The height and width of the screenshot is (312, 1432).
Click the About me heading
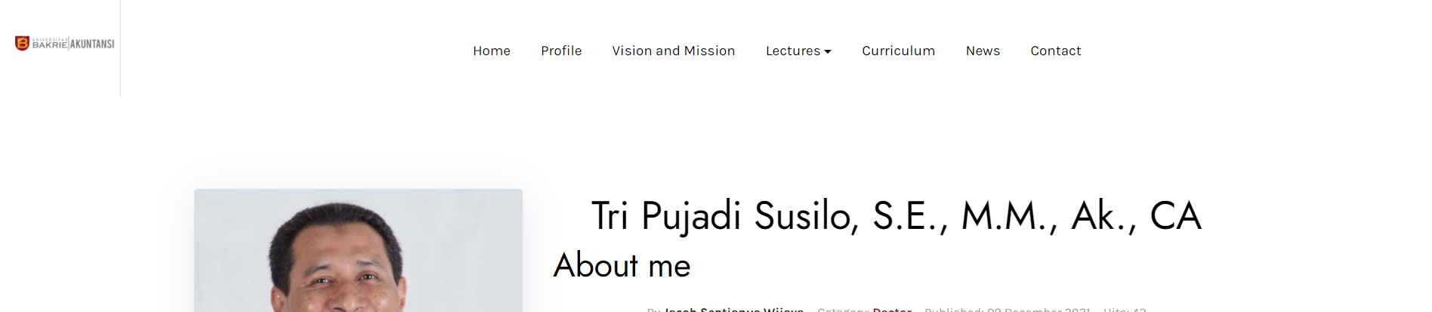[622, 266]
